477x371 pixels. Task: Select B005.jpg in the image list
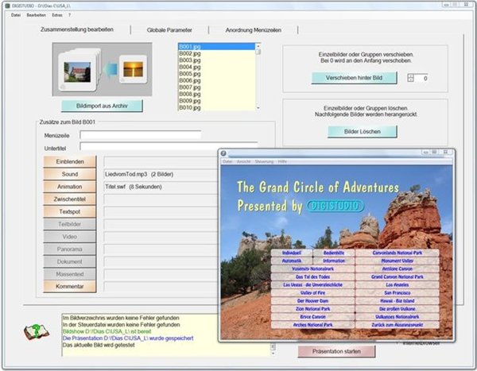coord(190,73)
